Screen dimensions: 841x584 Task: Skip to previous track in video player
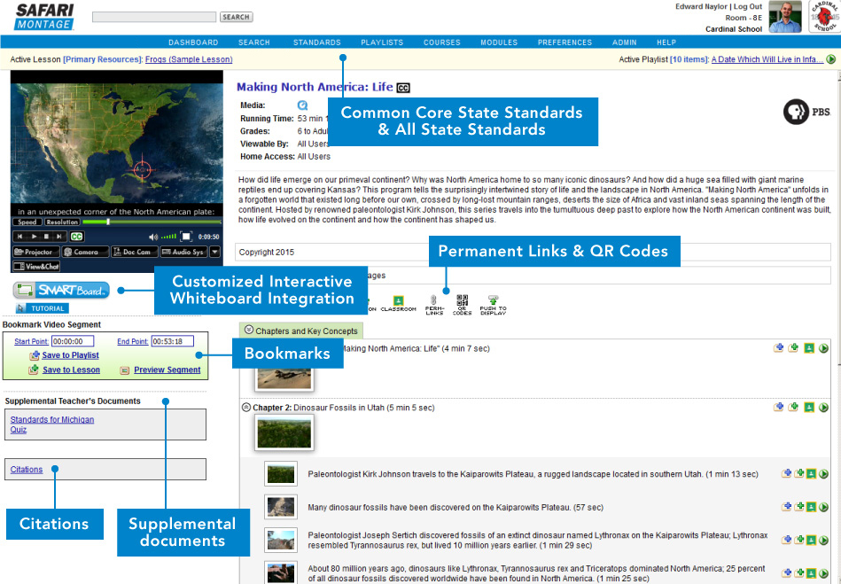[20, 237]
